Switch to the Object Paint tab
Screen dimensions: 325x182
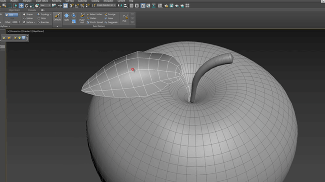pyautogui.click(x=14, y=10)
